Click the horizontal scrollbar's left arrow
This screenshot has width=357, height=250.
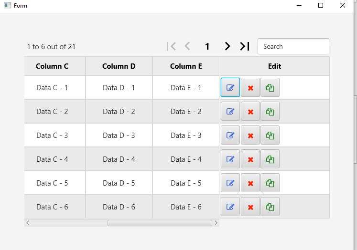pos(28,223)
